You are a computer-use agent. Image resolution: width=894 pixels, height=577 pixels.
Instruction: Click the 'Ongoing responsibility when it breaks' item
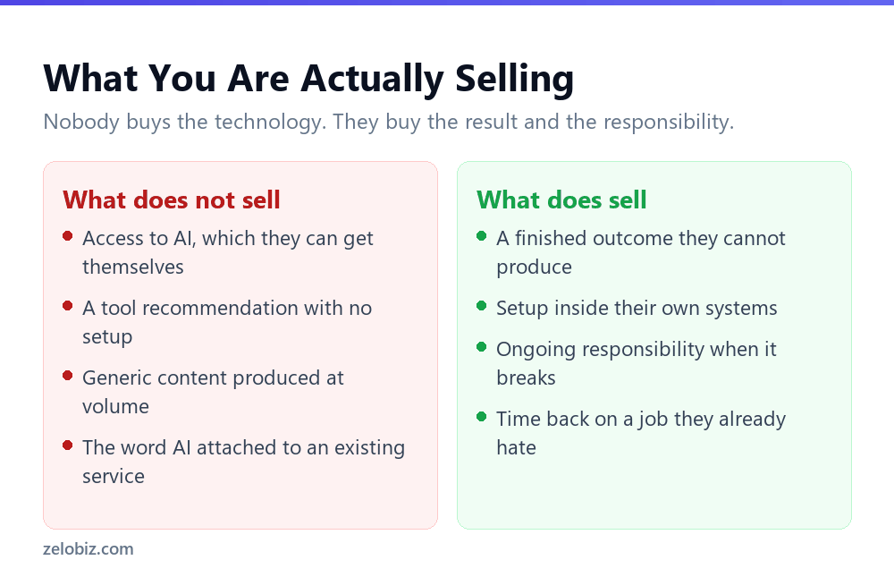tap(637, 363)
